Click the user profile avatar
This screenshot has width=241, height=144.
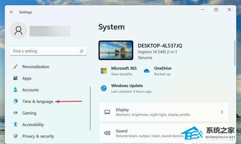pos(18,31)
